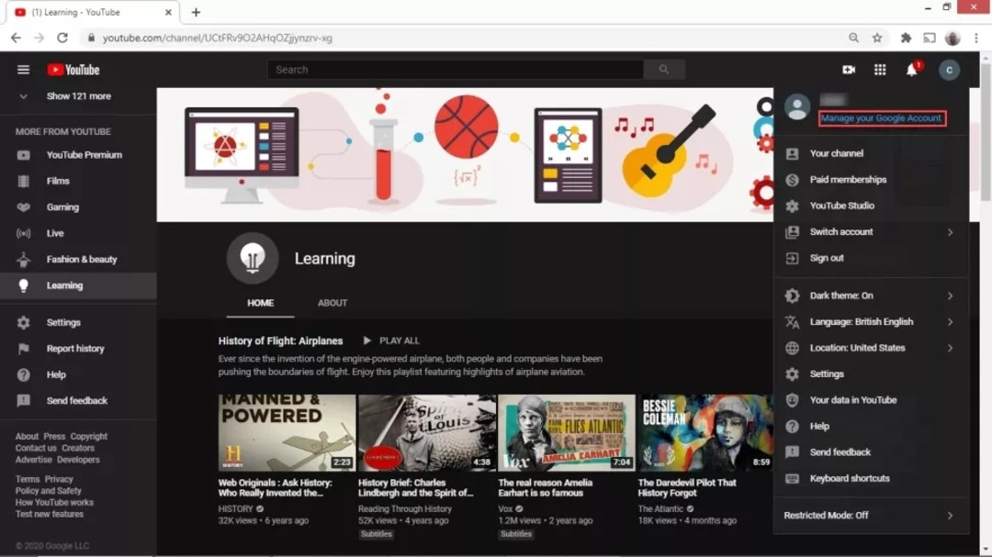The height and width of the screenshot is (557, 992).
Task: Open sidebar Send feedback item
Action: [78, 401]
